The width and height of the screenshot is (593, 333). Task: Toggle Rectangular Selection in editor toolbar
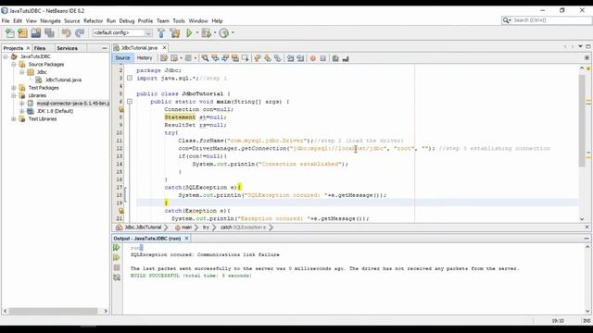tap(246, 58)
